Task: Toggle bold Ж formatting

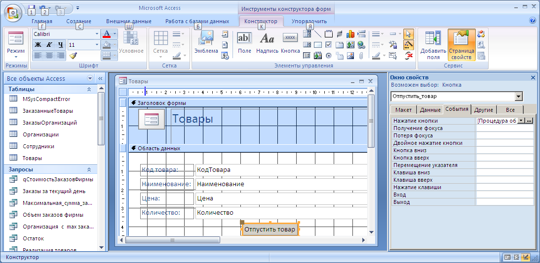Action: point(38,44)
